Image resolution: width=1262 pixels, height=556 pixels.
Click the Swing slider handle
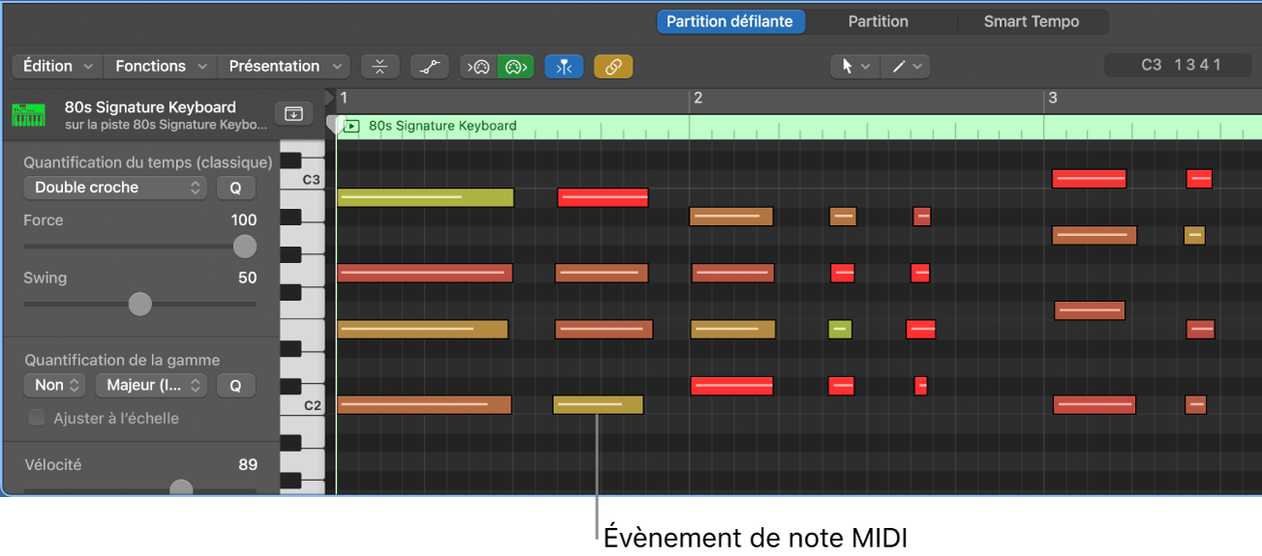click(140, 305)
